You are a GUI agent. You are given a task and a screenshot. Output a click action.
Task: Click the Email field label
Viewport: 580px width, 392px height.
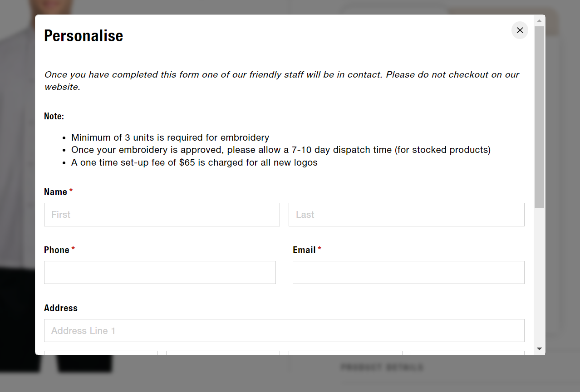click(x=304, y=250)
